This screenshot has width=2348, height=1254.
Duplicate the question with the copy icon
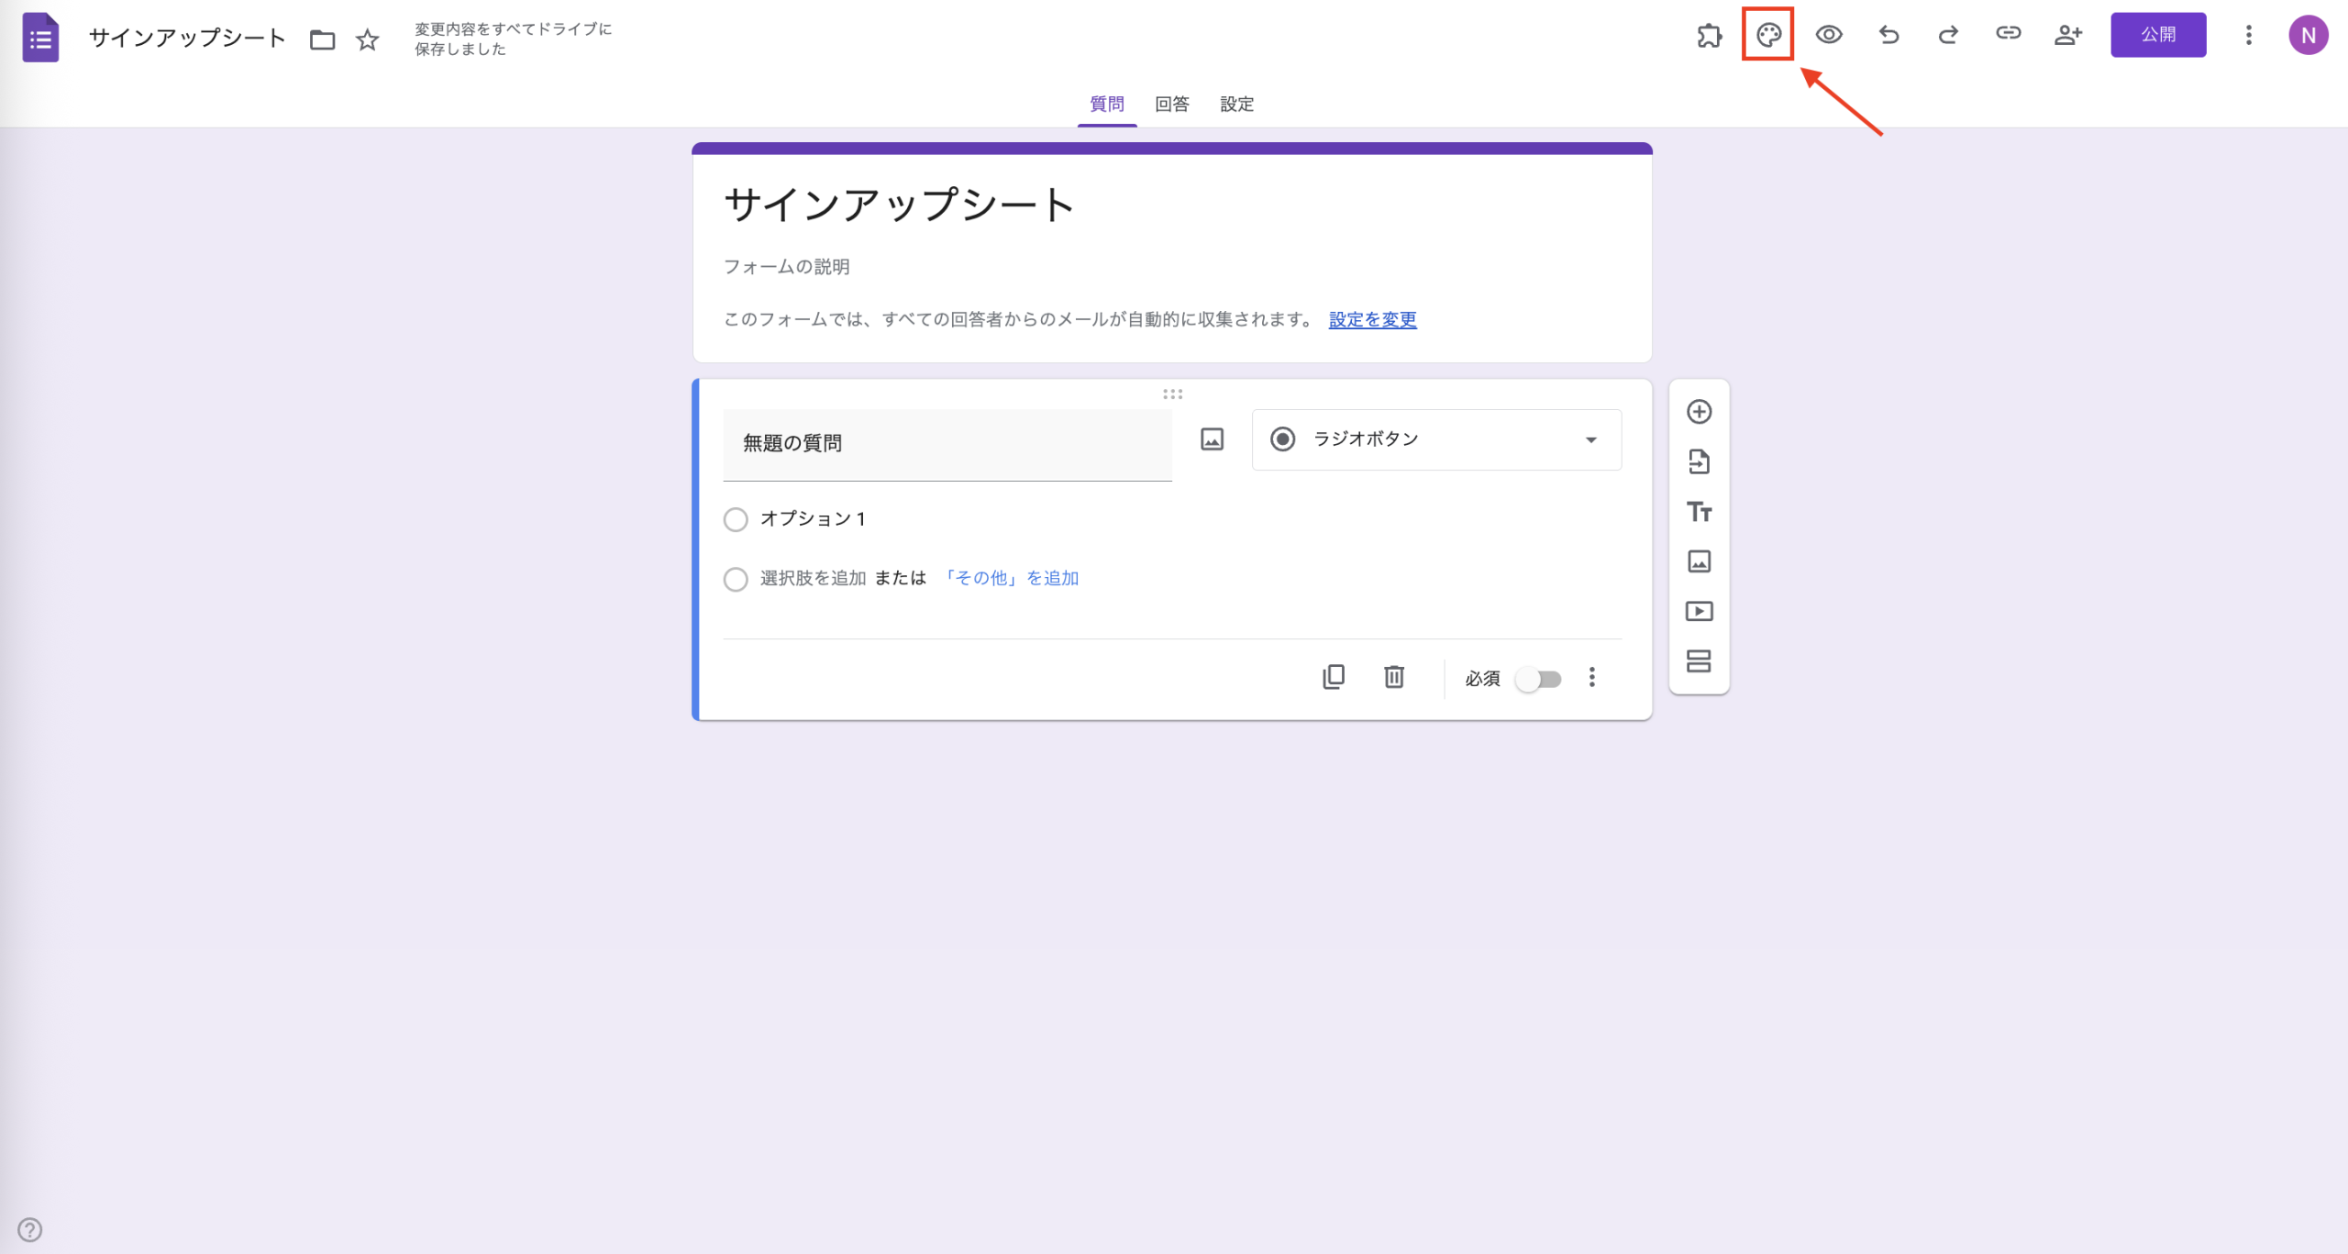1335,677
